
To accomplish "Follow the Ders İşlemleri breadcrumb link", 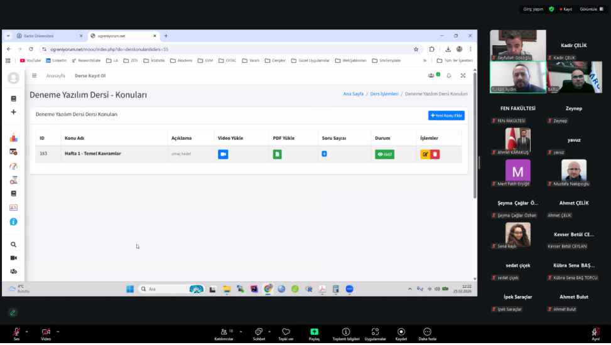I will coord(384,93).
